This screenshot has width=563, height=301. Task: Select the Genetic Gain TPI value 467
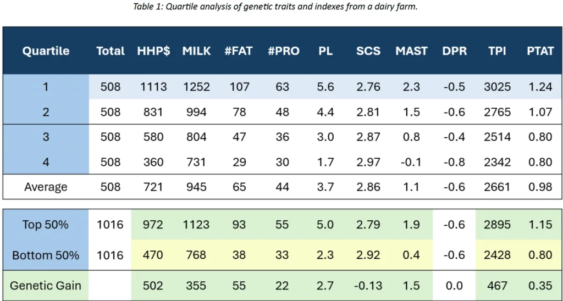pos(498,286)
